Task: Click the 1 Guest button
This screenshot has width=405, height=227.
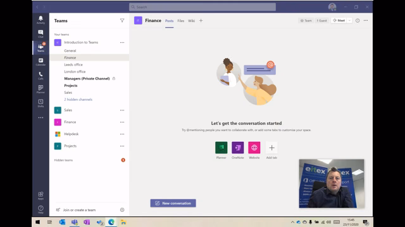Action: (322, 21)
